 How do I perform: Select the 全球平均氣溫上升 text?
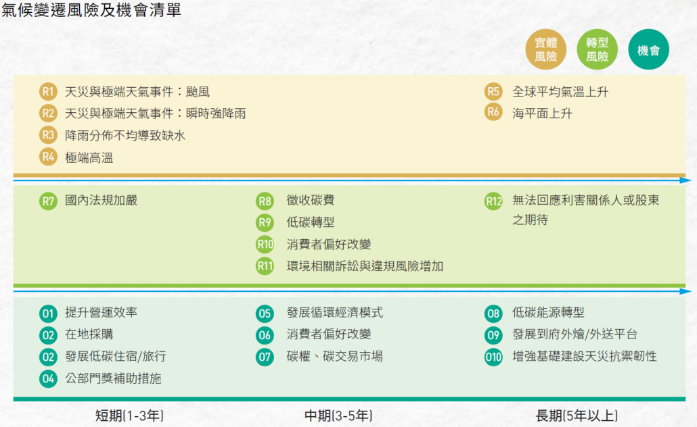(x=560, y=92)
